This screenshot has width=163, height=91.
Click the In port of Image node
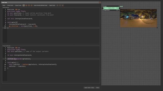click(x=103, y=8)
